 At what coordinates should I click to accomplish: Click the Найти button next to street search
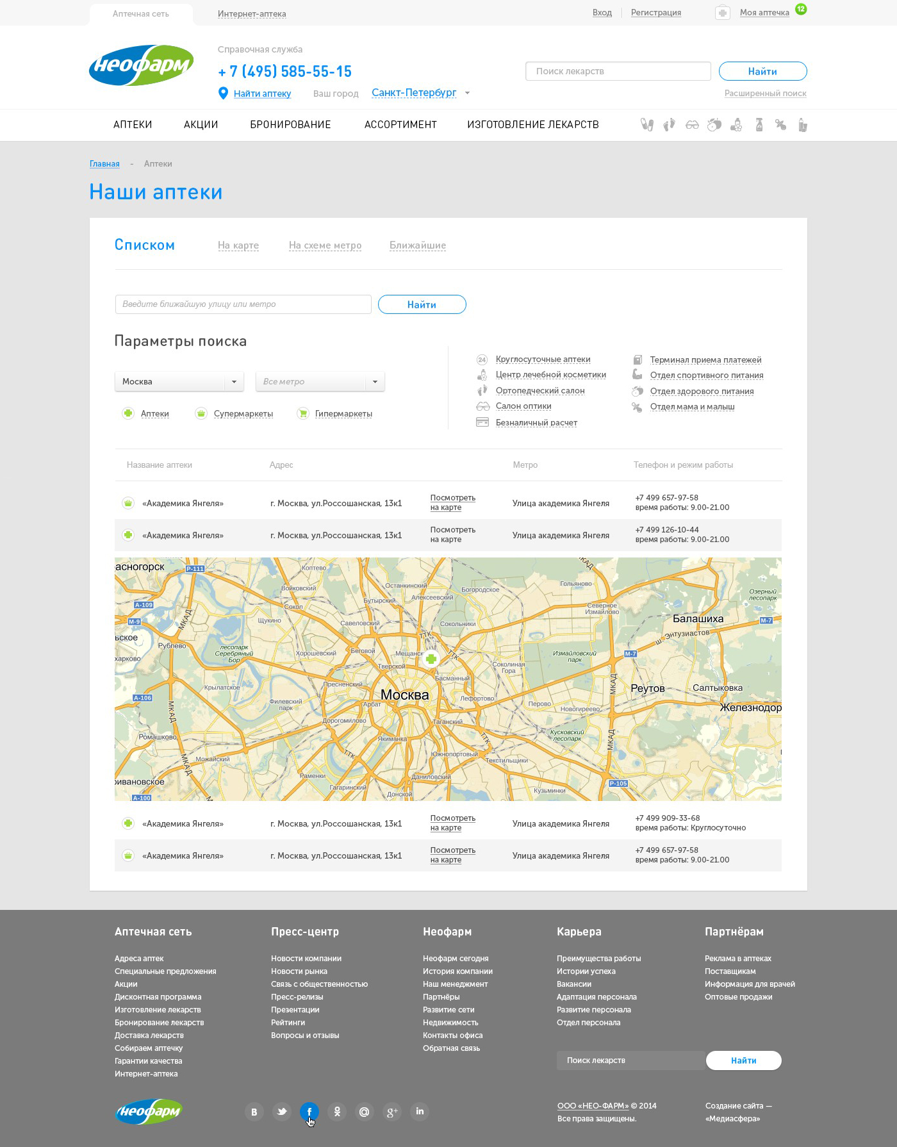pos(422,305)
